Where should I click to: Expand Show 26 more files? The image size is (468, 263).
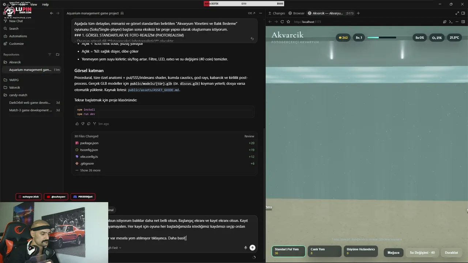pyautogui.click(x=88, y=170)
